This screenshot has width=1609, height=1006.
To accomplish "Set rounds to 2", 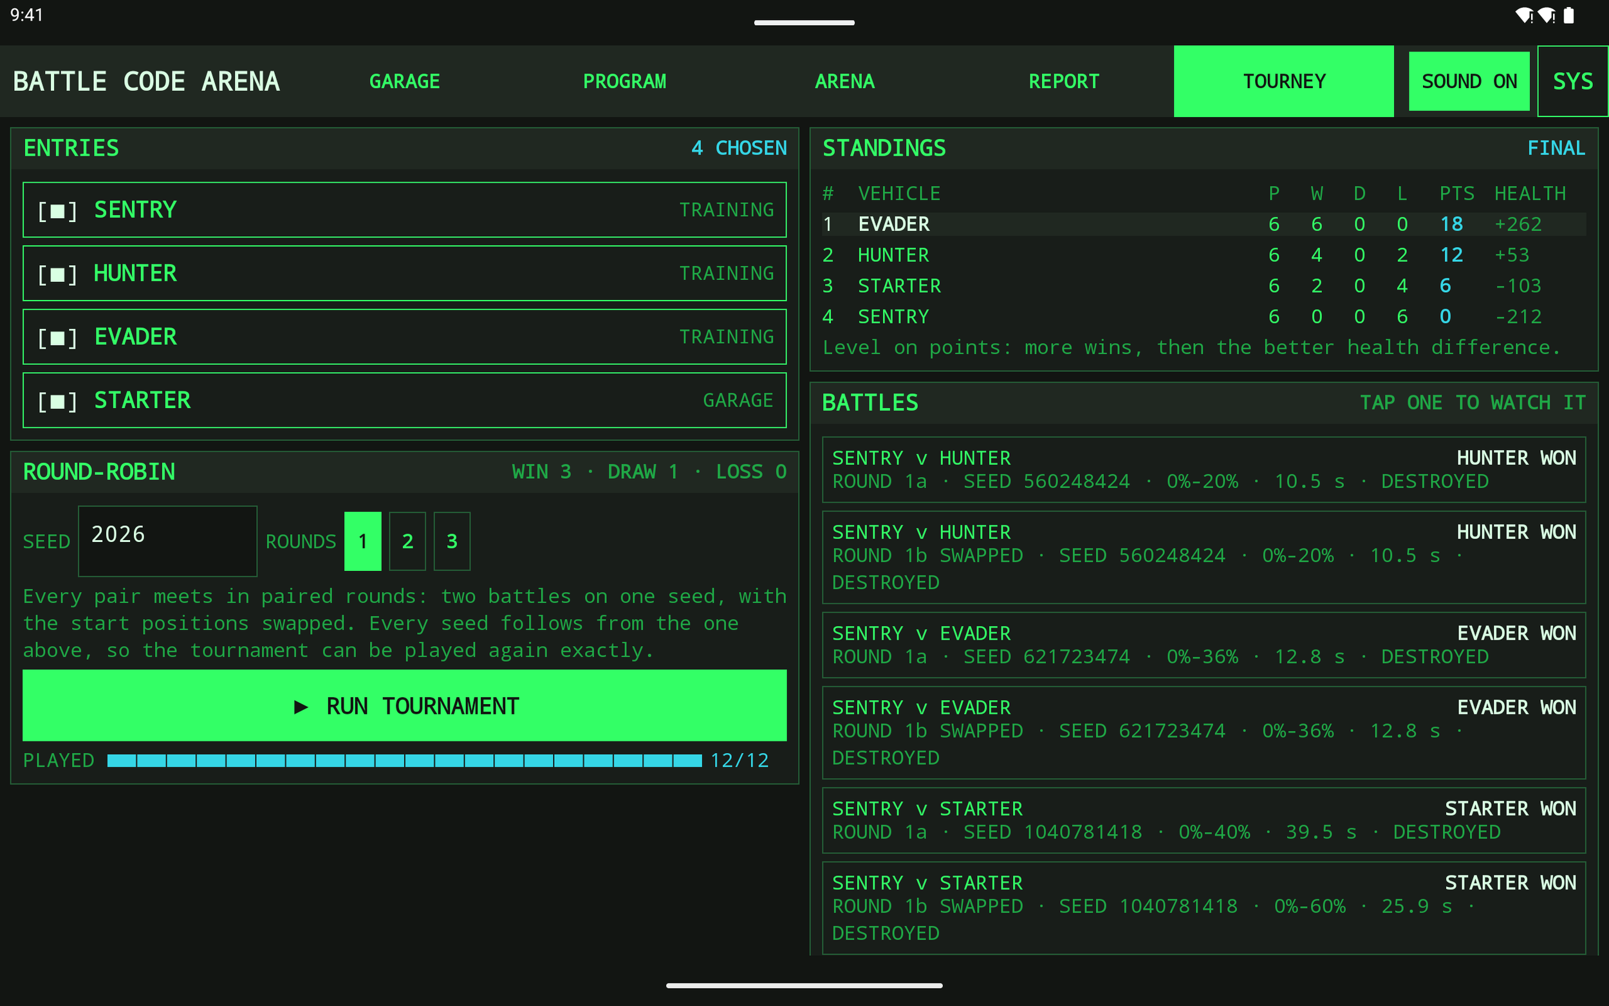I will [407, 541].
